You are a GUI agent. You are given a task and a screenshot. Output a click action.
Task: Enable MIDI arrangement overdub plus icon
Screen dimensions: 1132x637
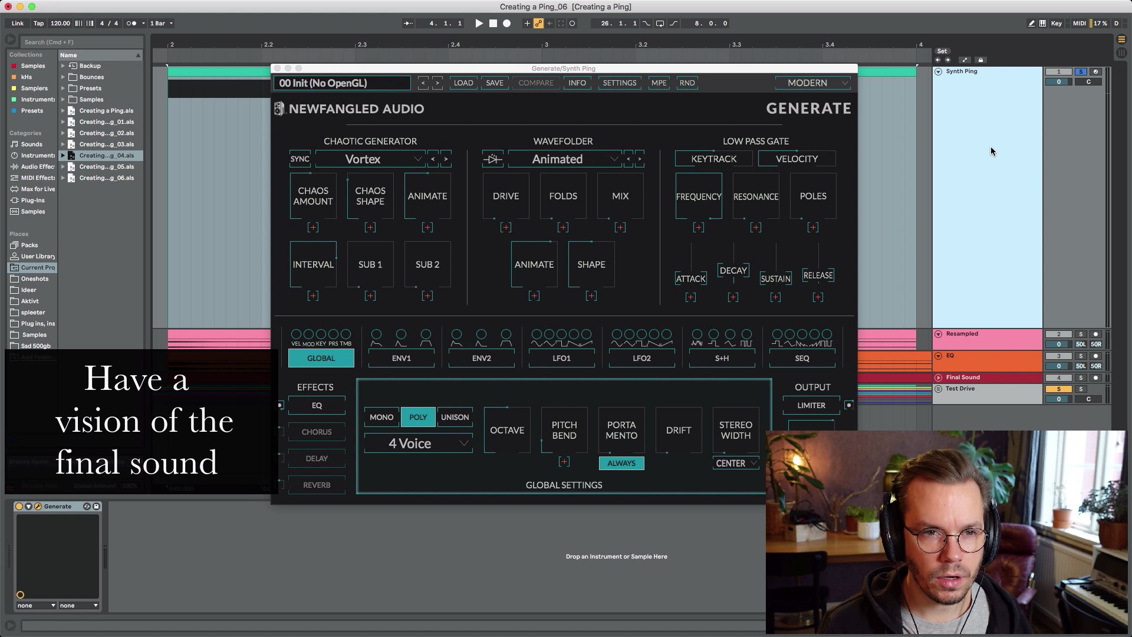click(527, 24)
